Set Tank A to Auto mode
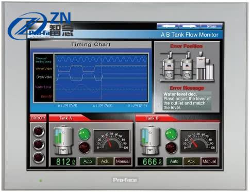The width and height of the screenshot is (250, 192). click(x=88, y=162)
